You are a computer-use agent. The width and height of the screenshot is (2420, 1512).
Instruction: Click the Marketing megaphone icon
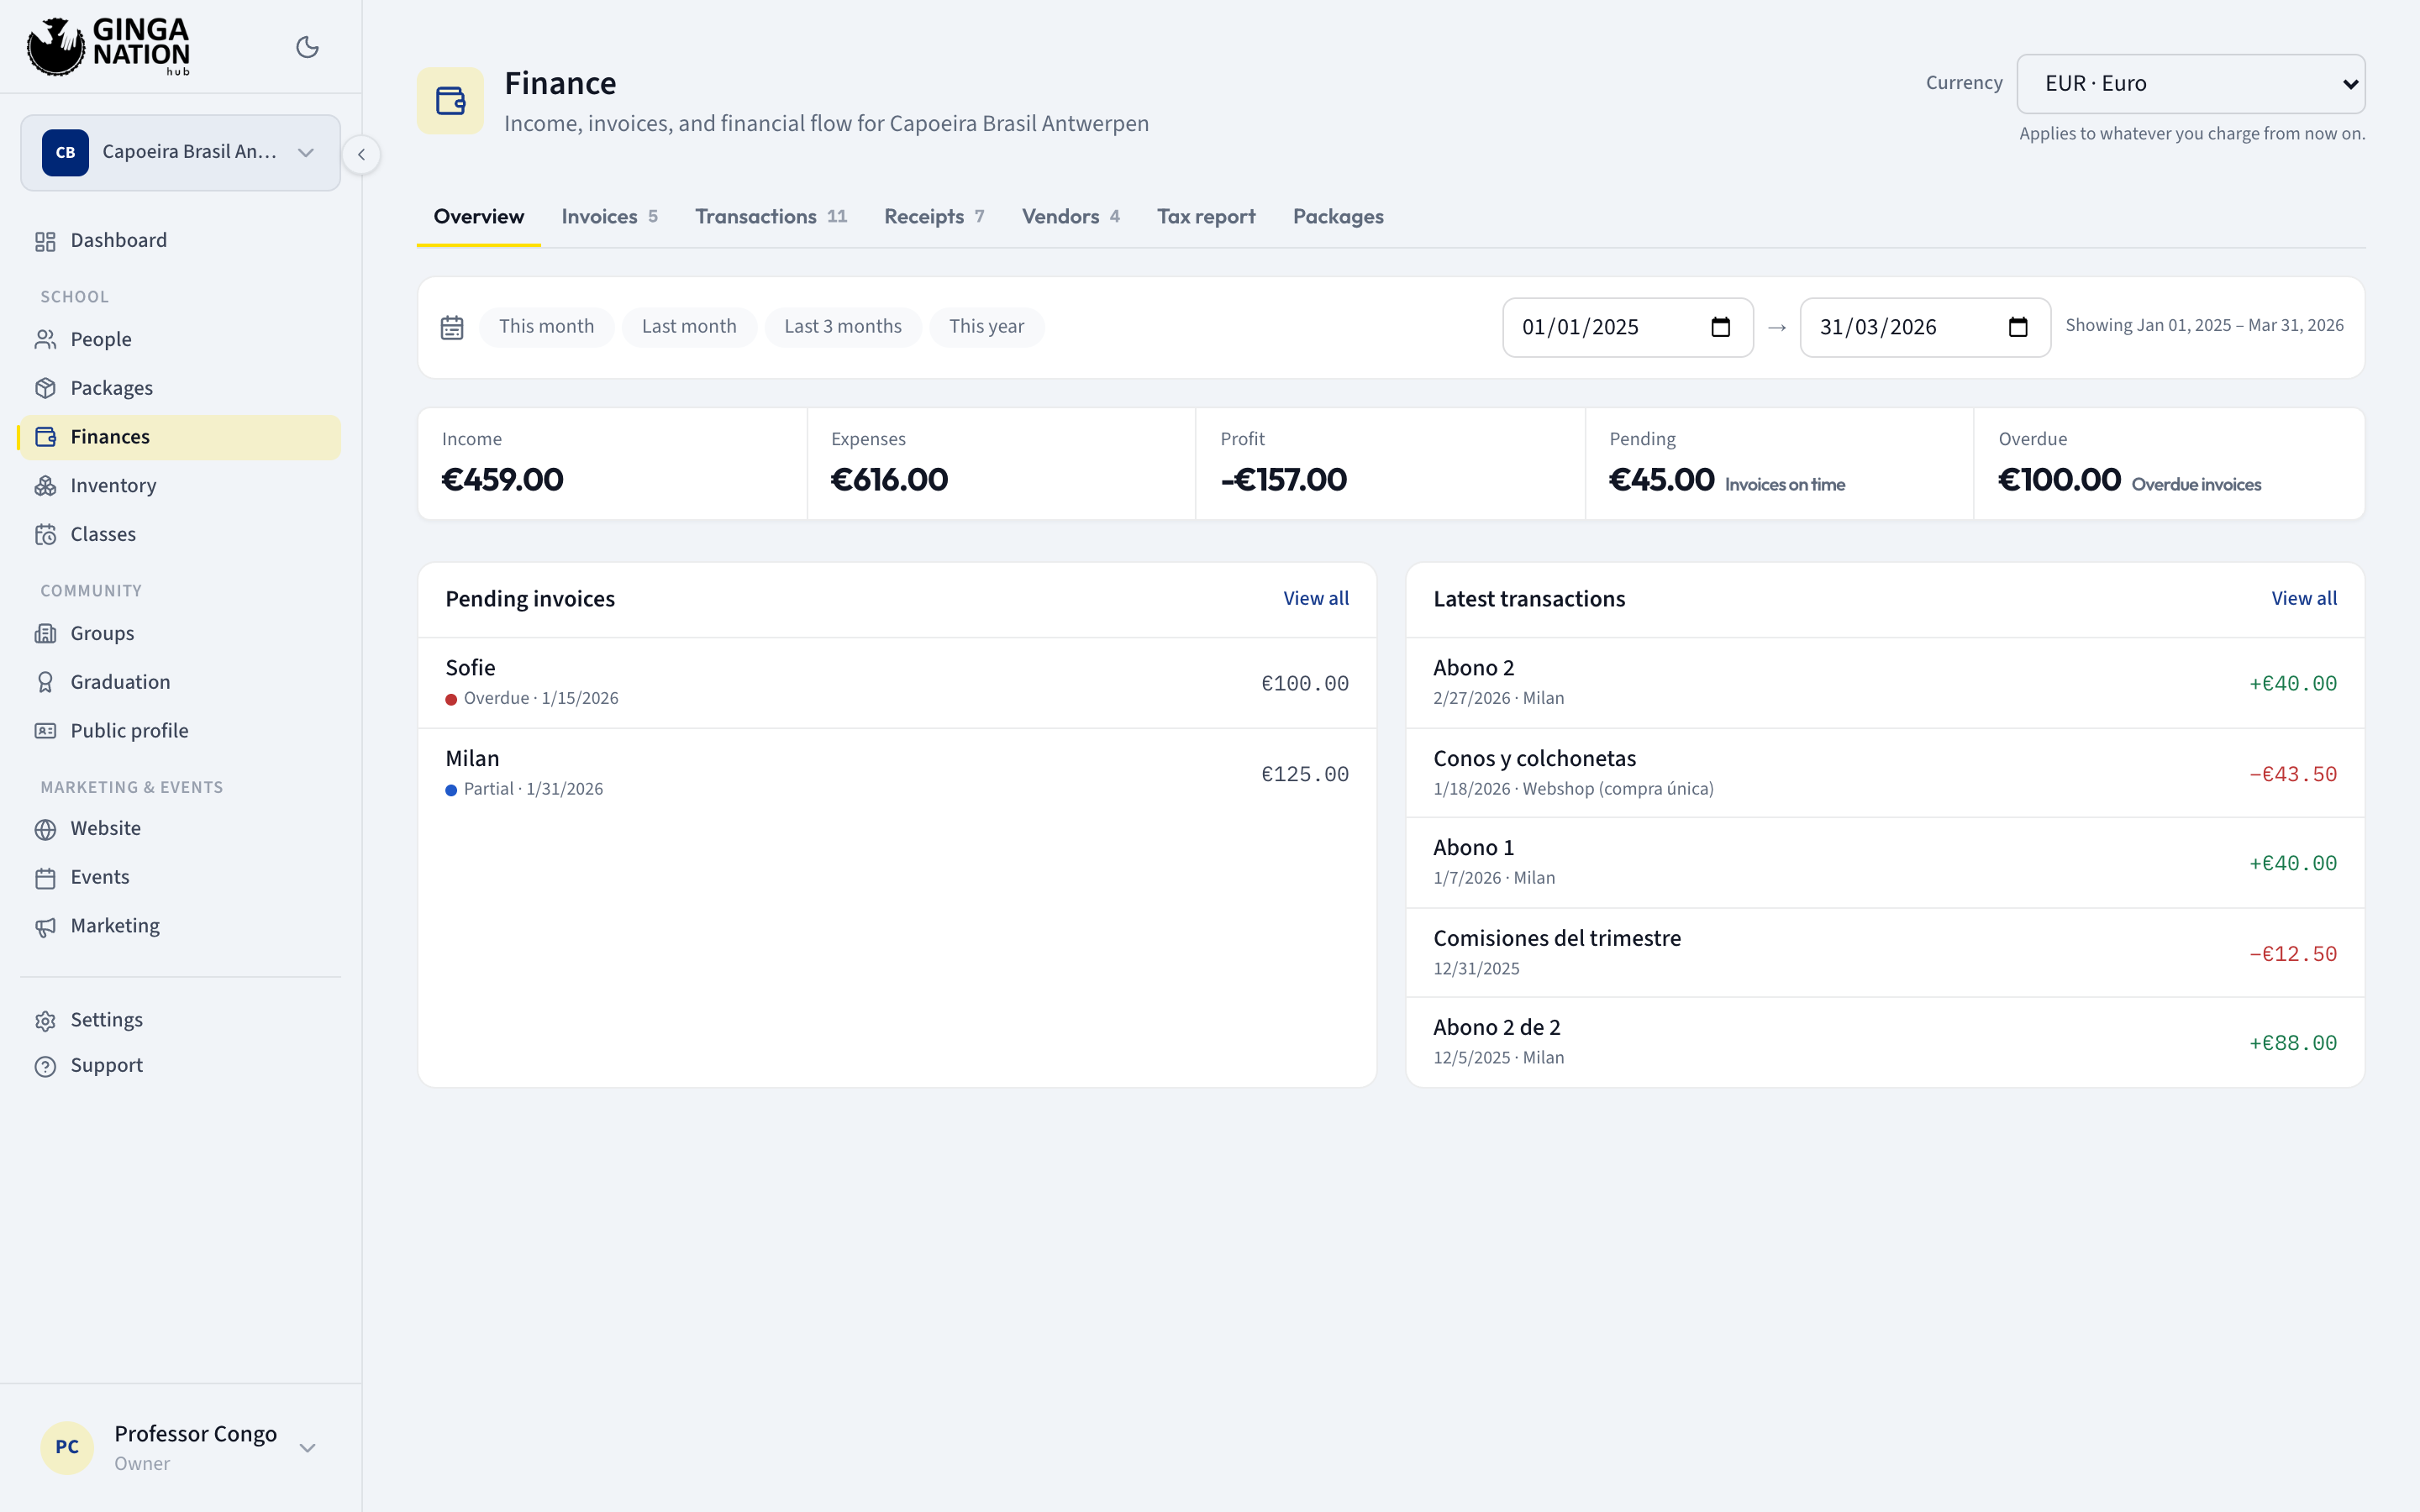pos(45,927)
